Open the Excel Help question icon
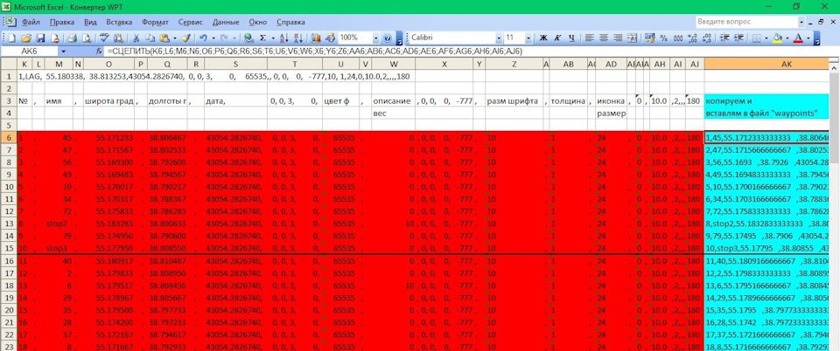The width and height of the screenshot is (840, 351). point(388,38)
